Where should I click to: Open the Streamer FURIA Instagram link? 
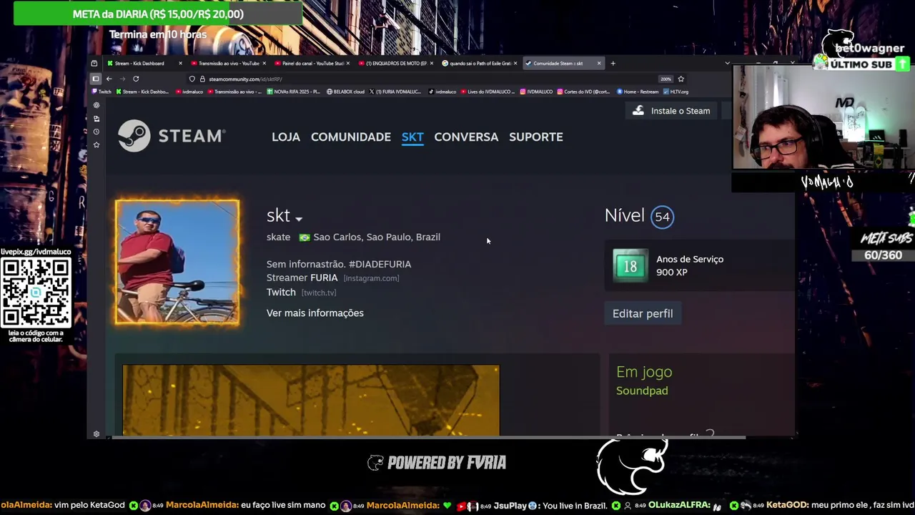(302, 278)
